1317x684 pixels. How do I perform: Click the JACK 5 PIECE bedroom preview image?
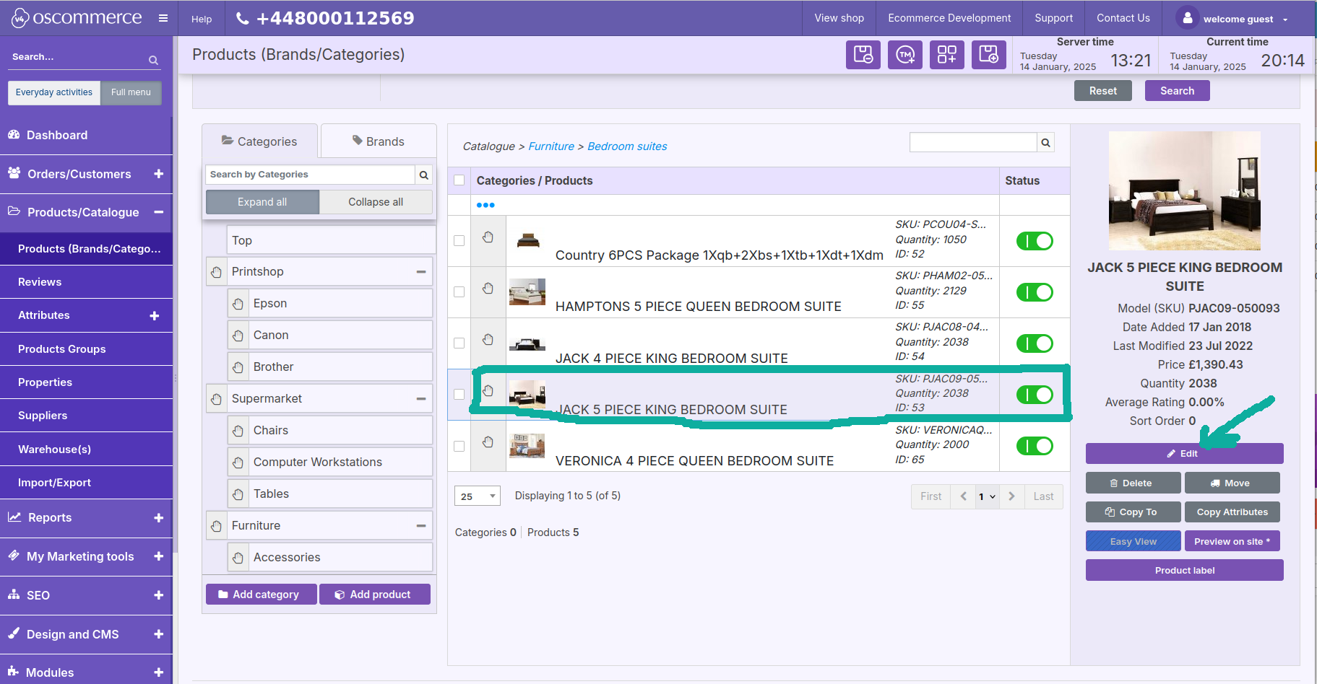(x=1185, y=190)
